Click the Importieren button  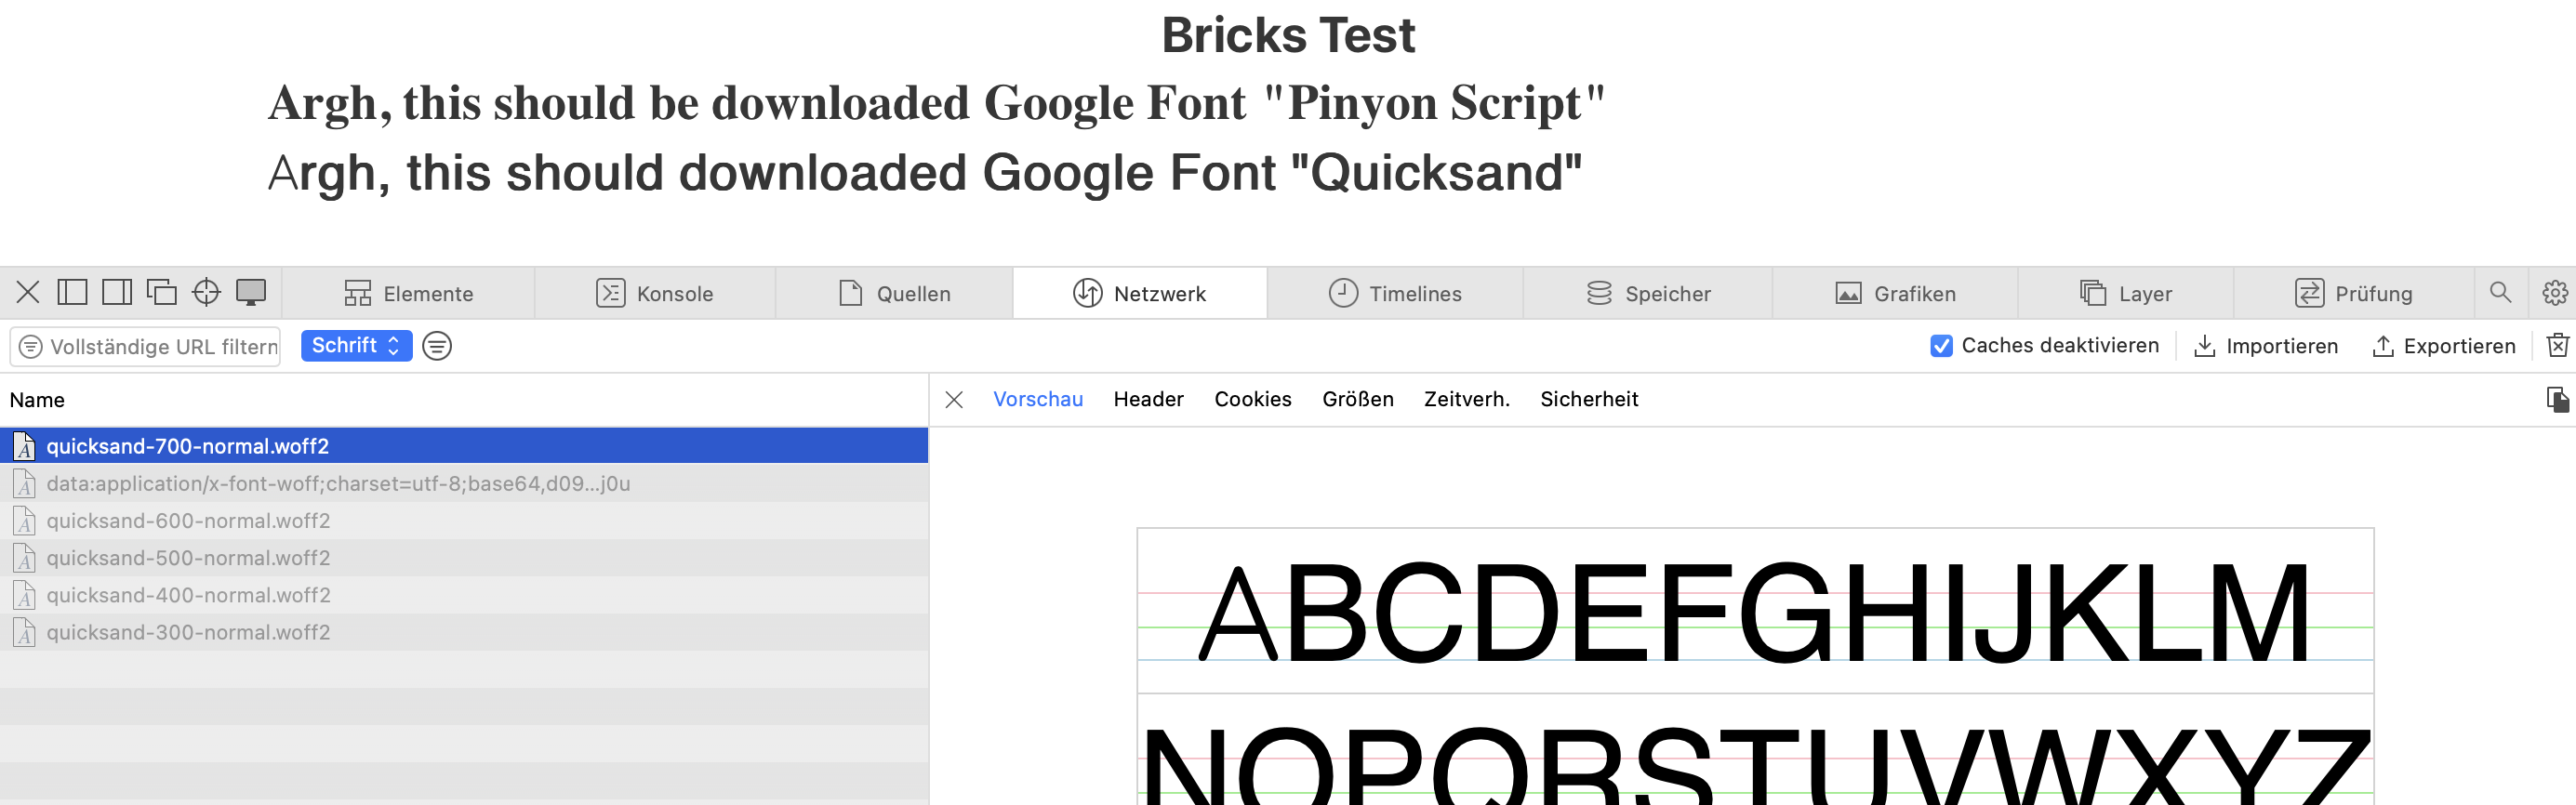pos(2266,346)
